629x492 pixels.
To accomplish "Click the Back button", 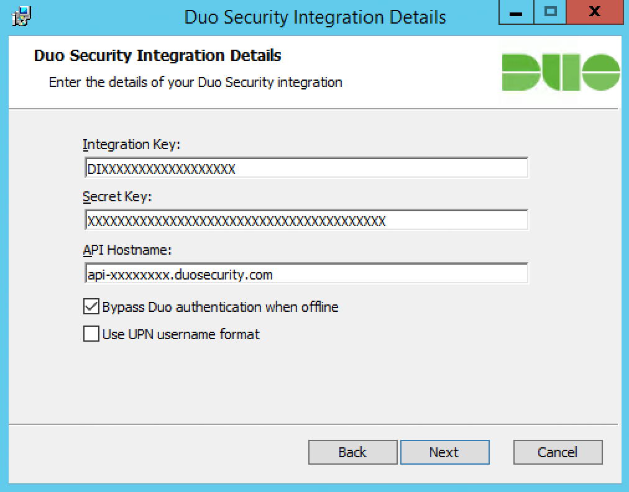I will (352, 452).
